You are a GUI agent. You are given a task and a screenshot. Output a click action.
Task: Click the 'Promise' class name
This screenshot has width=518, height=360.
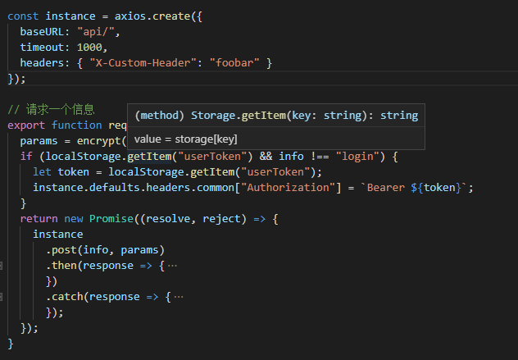tap(111, 219)
